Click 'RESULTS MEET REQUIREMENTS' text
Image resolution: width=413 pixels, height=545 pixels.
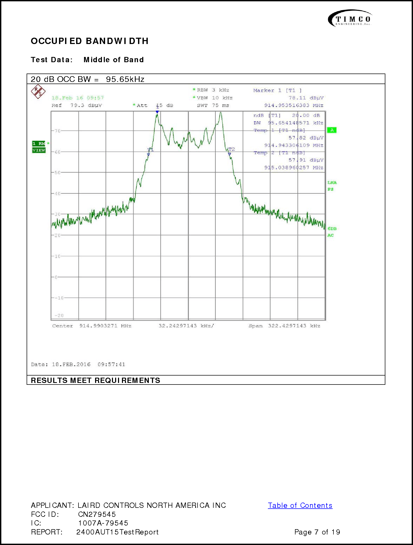[x=96, y=380]
